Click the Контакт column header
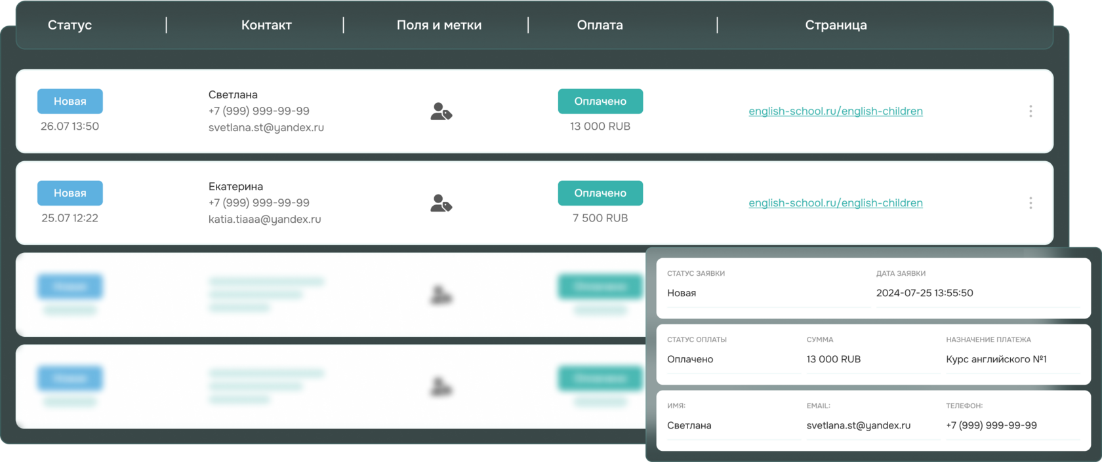The height and width of the screenshot is (462, 1102). click(x=266, y=25)
